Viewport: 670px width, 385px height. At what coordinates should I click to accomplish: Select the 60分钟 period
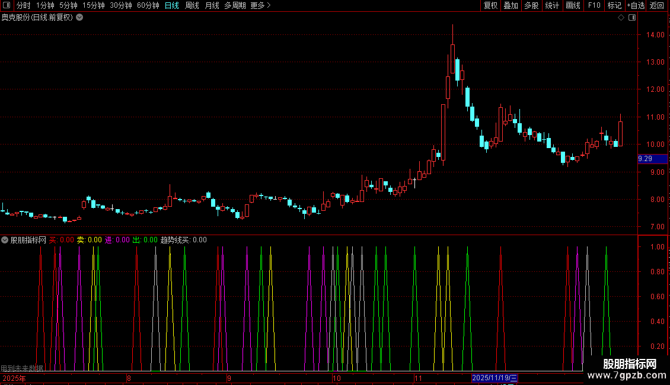click(148, 5)
